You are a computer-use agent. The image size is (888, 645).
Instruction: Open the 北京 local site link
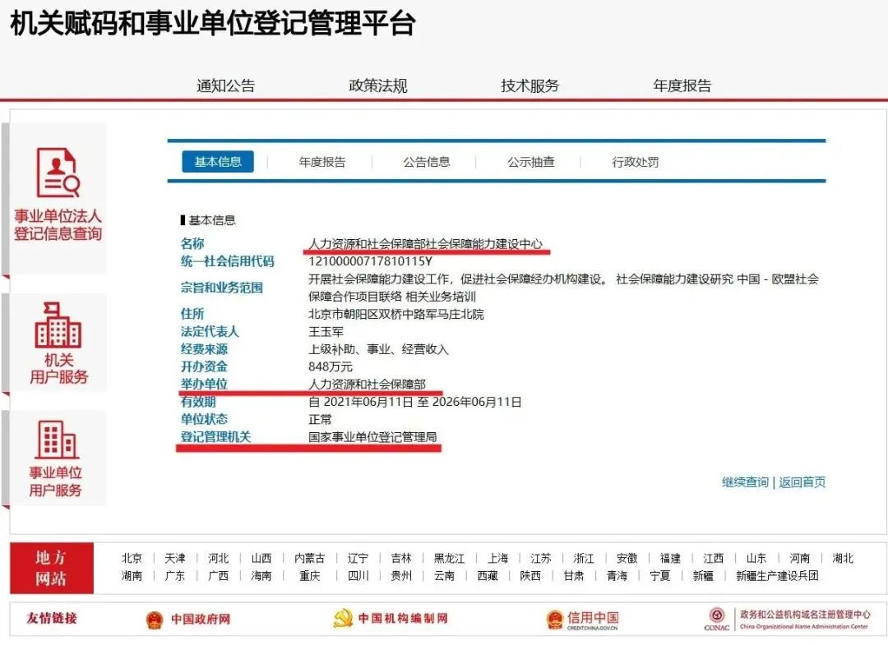132,559
